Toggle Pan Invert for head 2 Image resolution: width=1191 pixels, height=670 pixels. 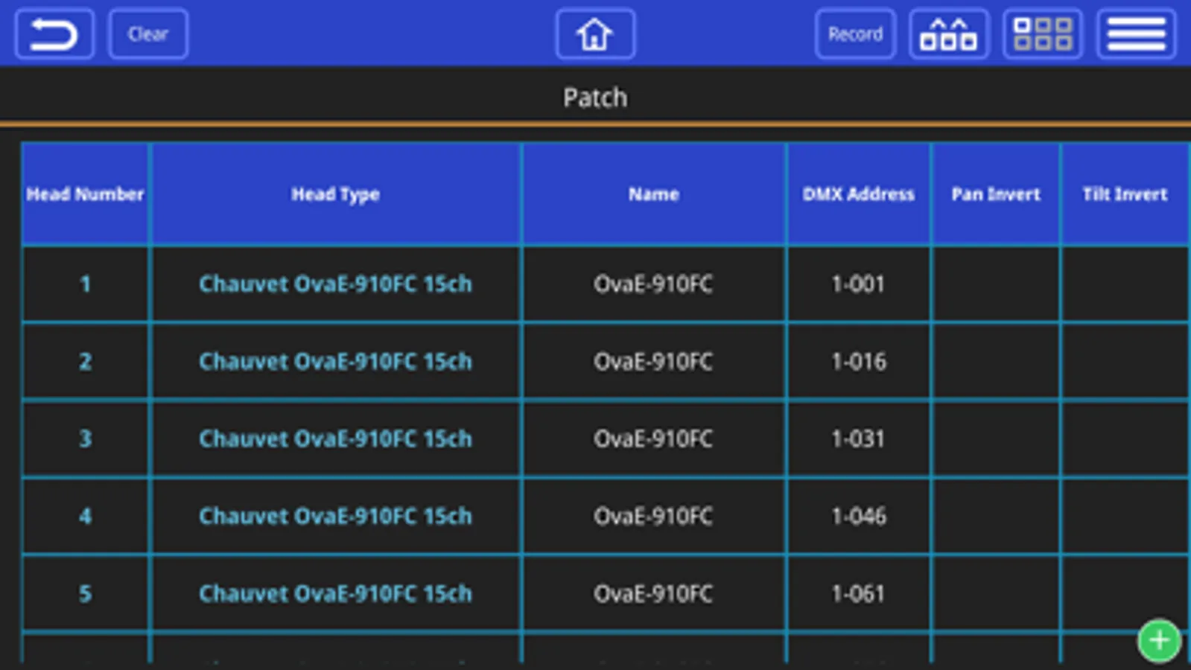(996, 362)
